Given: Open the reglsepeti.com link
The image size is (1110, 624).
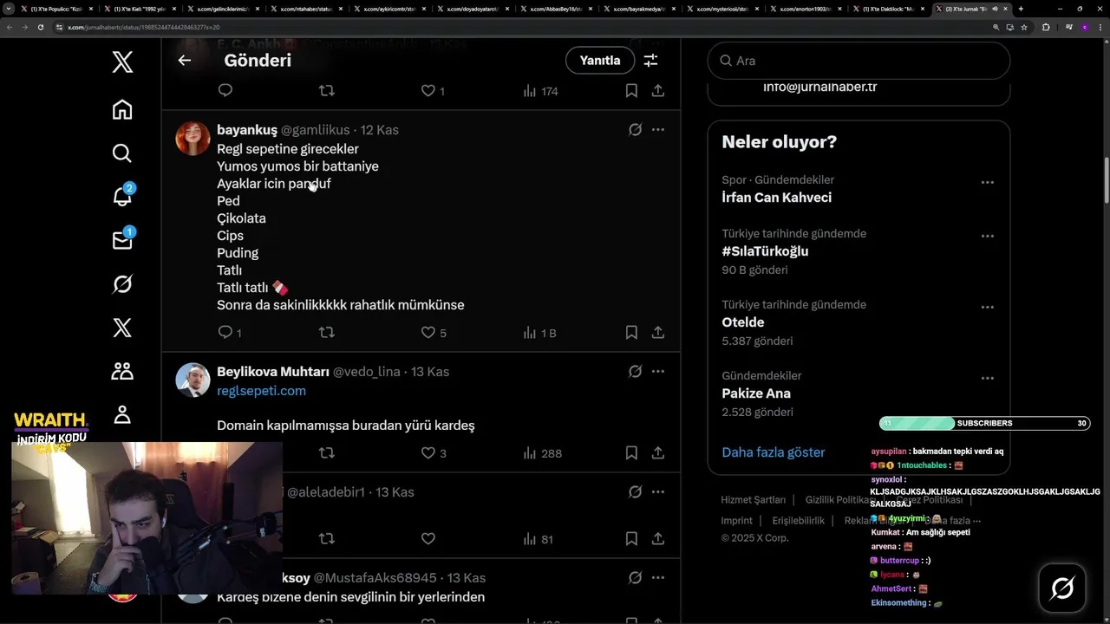Looking at the screenshot, I should click(261, 391).
